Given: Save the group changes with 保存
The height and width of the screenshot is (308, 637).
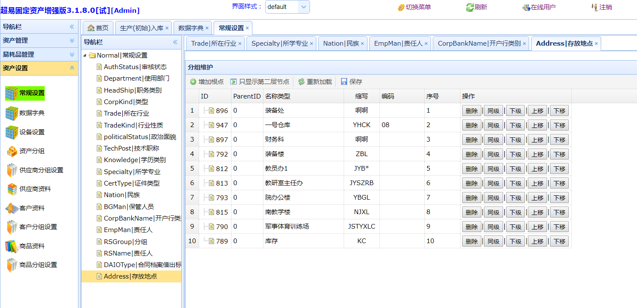Looking at the screenshot, I should point(351,81).
